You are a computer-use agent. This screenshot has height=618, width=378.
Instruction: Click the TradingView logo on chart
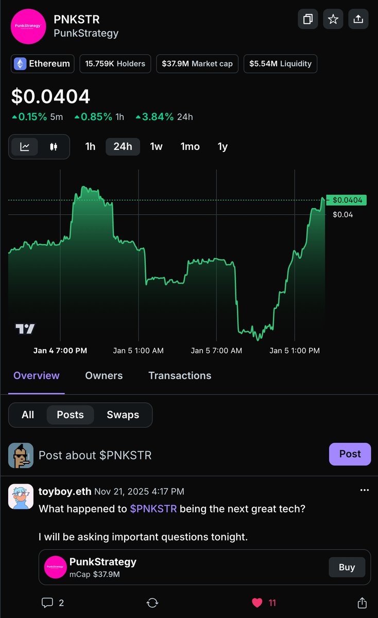point(25,329)
